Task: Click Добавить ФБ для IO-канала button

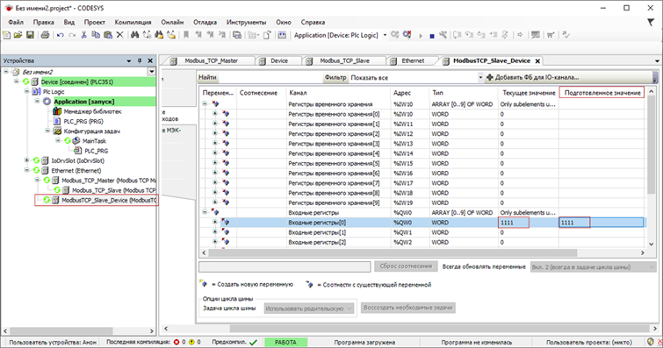Action: [x=533, y=77]
